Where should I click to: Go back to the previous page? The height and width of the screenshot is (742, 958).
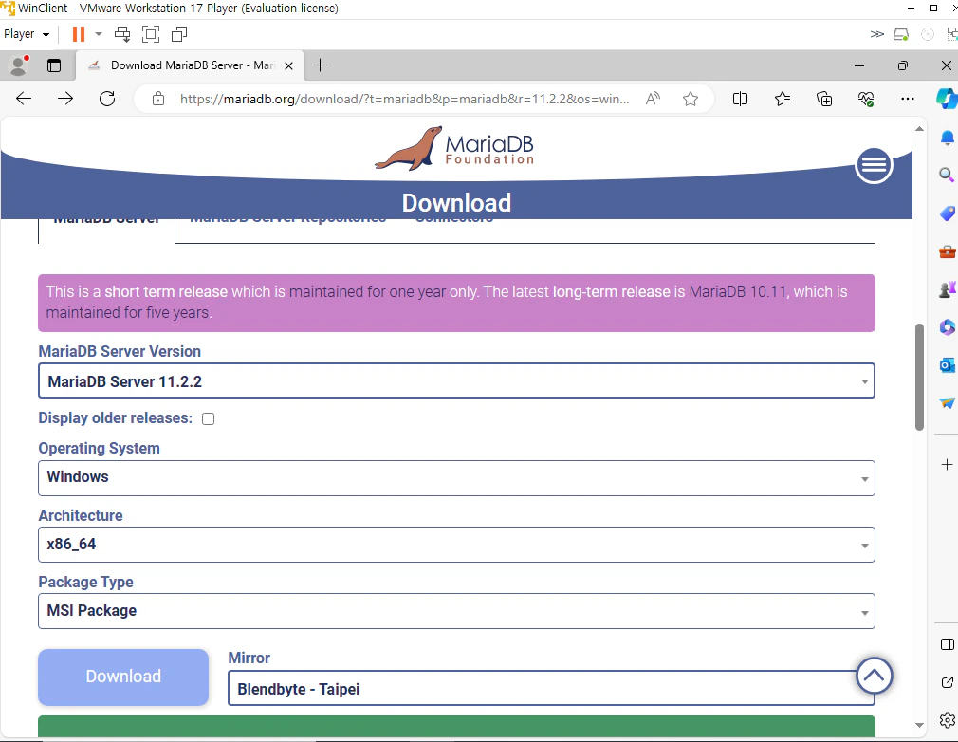point(24,99)
